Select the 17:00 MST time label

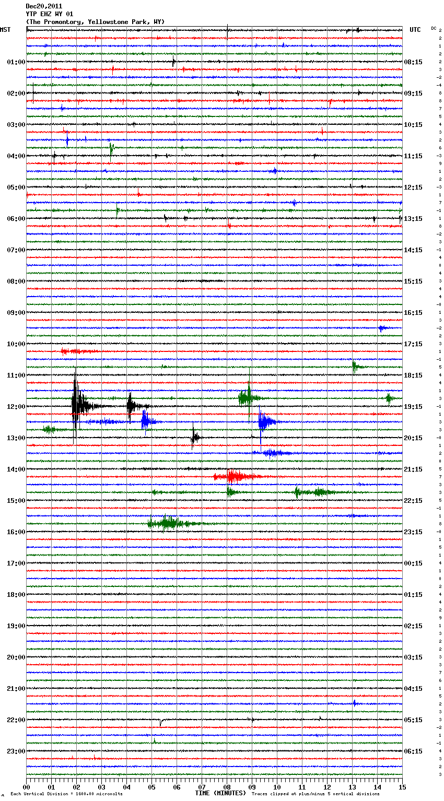(x=16, y=563)
